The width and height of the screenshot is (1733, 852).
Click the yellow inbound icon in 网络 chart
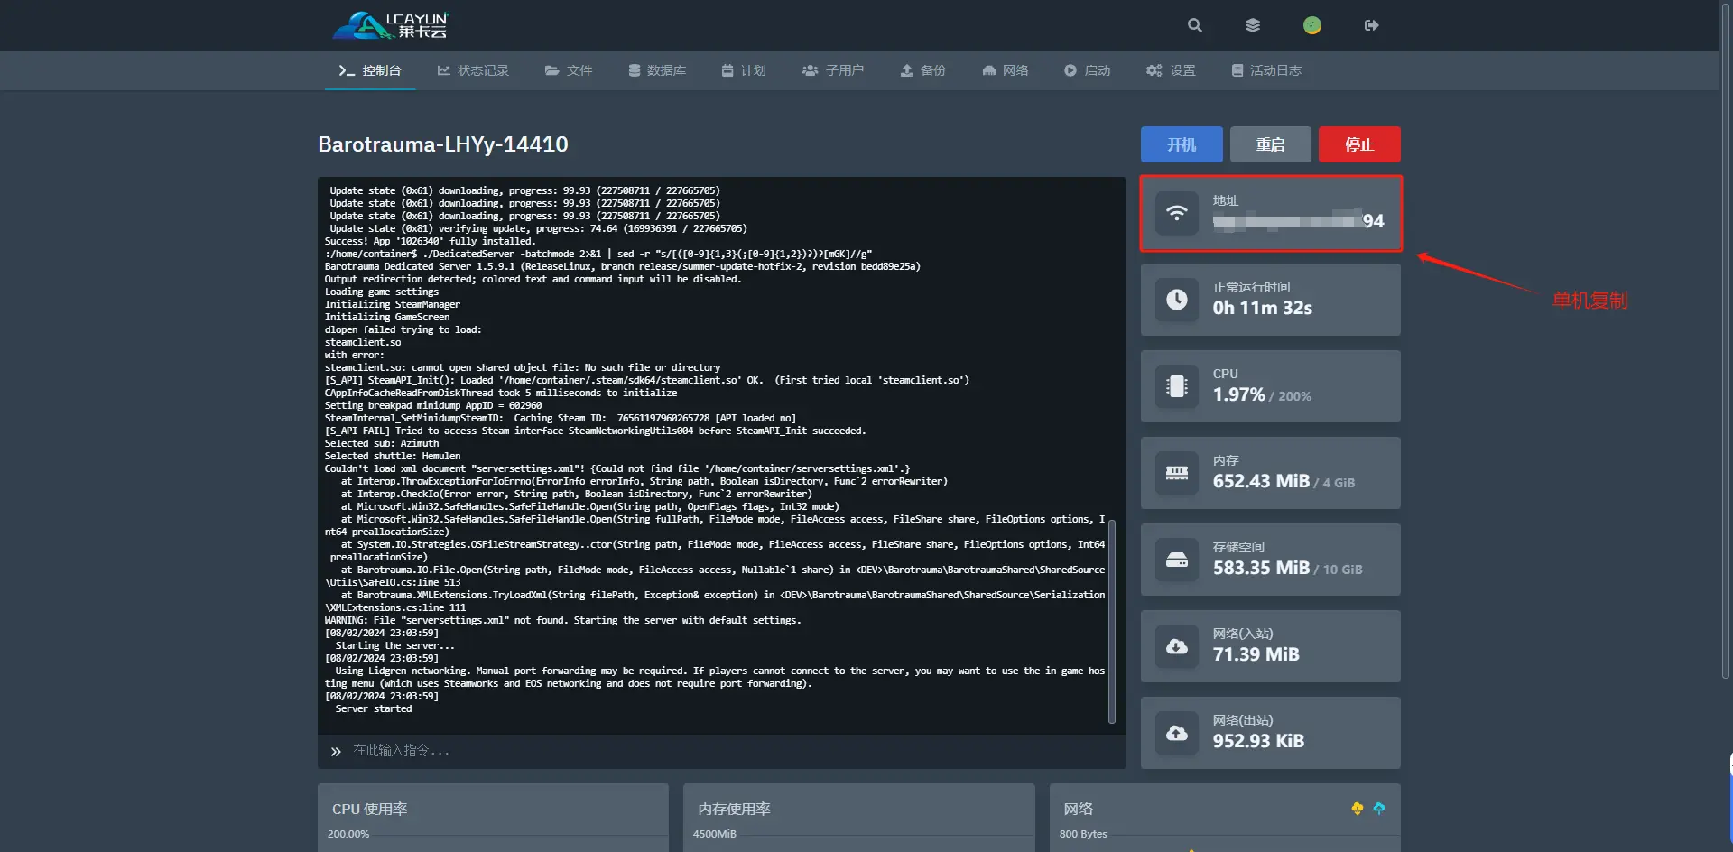[1358, 809]
